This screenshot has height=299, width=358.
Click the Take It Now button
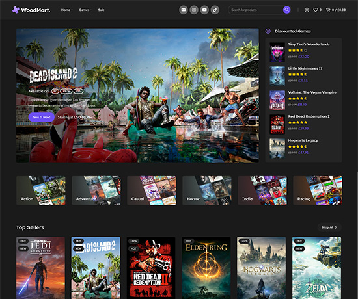[x=42, y=117]
